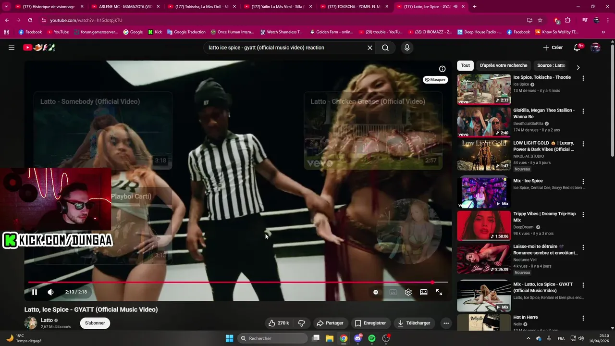This screenshot has height=346, width=615.
Task: Switch to Tokischa, La Mas Doll tab
Action: [x=201, y=7]
